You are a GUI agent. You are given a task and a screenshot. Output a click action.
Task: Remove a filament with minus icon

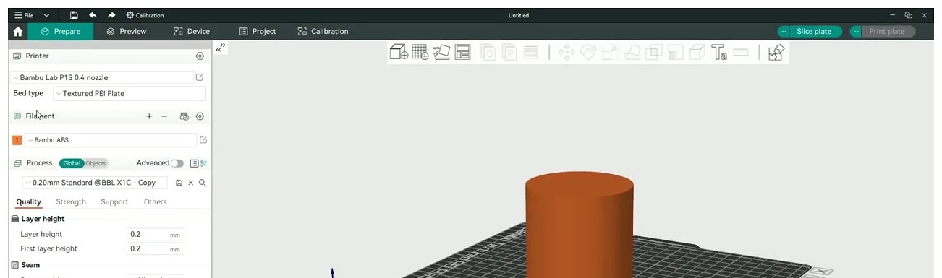coord(164,116)
